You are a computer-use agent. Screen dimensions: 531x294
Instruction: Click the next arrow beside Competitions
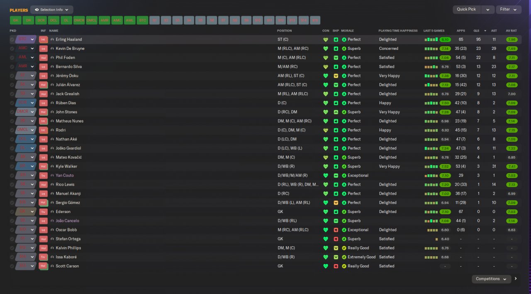pyautogui.click(x=516, y=279)
